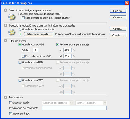Click text Procesar sólo archivos de Bridge (185)
The image size is (130, 119).
[40, 14]
